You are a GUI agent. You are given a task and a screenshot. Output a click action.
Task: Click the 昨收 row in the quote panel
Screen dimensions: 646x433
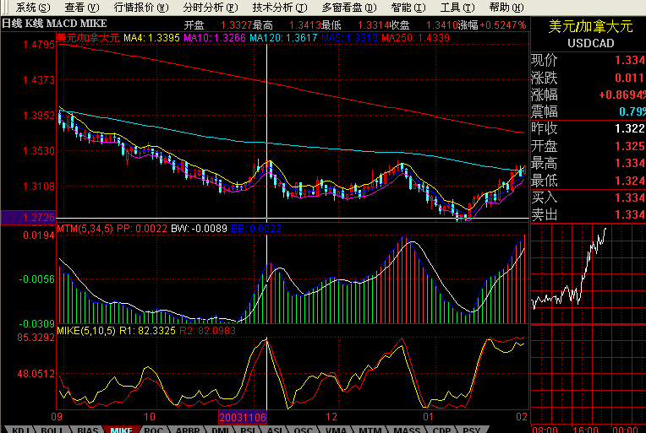coord(589,128)
